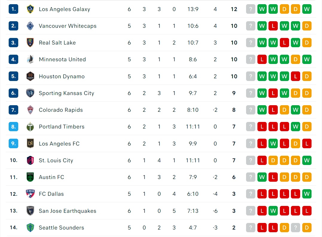Screen dimensions: 322x237
Task: Click the Los Angeles FC logo
Action: 30,143
